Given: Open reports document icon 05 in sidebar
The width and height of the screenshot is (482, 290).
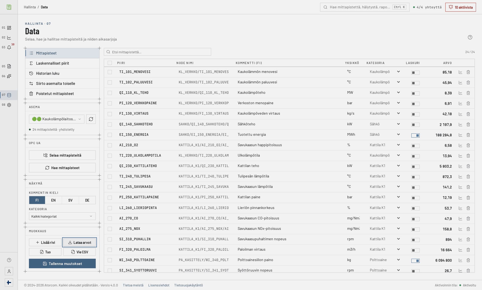Looking at the screenshot, I should (x=9, y=66).
